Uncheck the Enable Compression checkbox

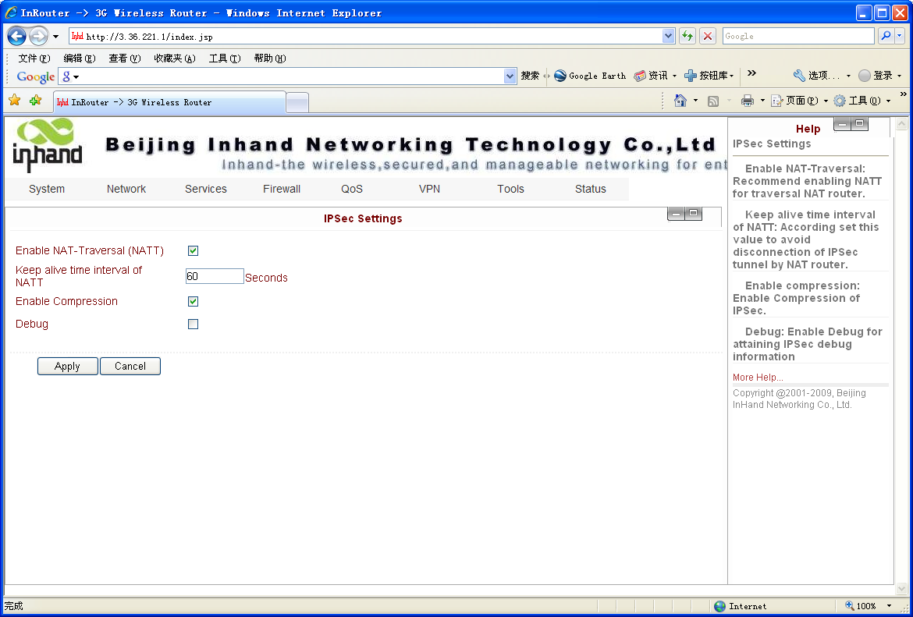pyautogui.click(x=194, y=302)
